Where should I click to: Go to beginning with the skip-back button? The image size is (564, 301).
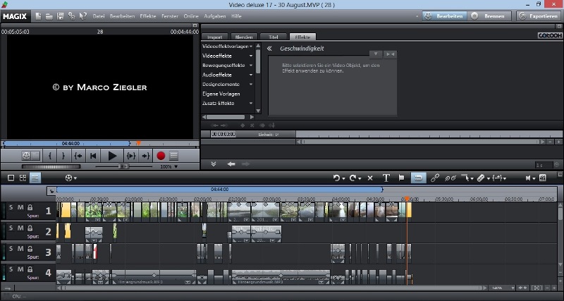click(93, 156)
